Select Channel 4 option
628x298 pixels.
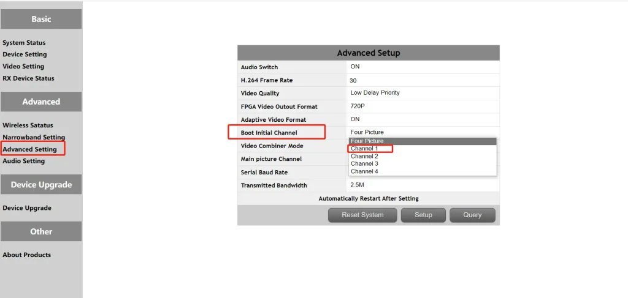pos(364,171)
